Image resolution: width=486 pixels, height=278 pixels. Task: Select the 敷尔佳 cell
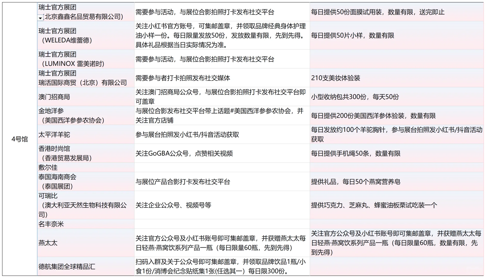click(86, 167)
